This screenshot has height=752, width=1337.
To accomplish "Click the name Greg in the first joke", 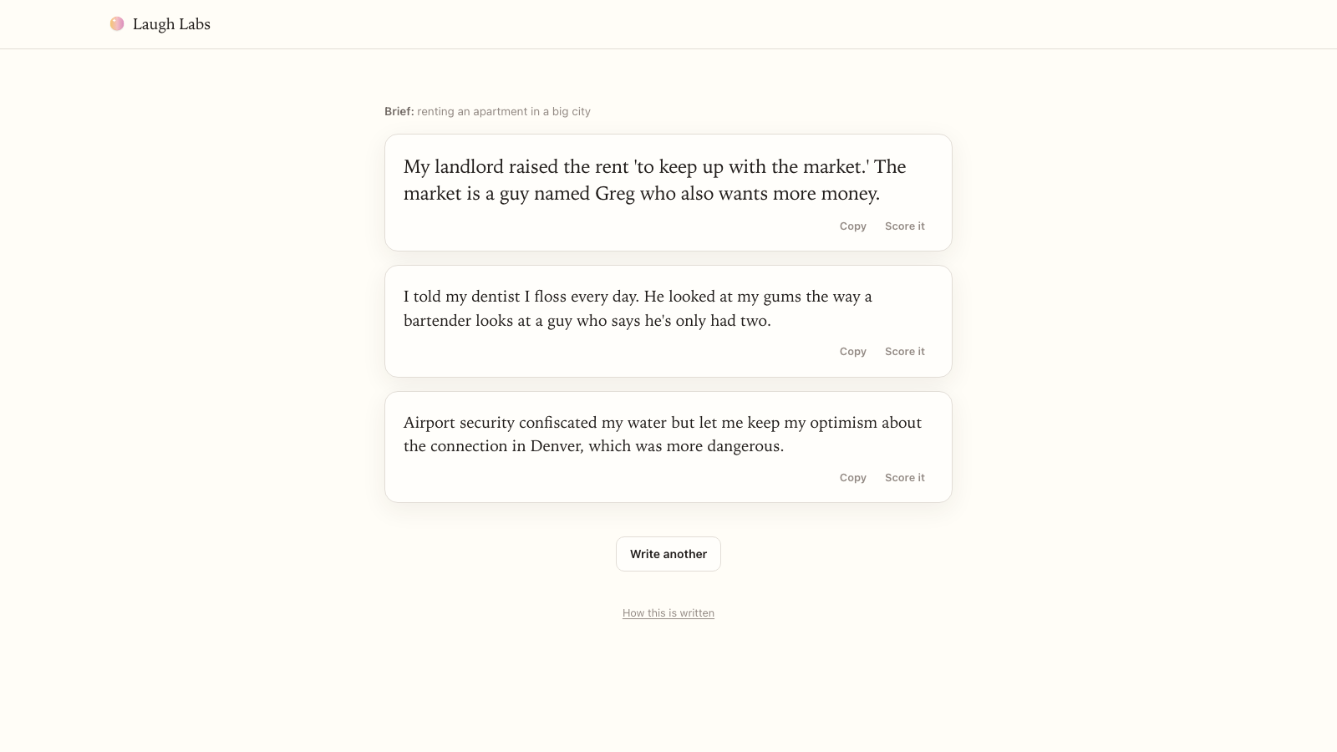I will tap(615, 194).
